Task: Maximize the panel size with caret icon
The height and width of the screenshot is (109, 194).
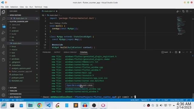Action: coord(187,52)
